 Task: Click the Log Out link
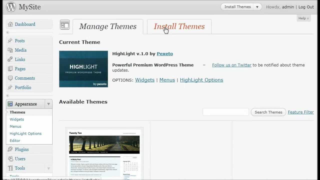pyautogui.click(x=306, y=7)
